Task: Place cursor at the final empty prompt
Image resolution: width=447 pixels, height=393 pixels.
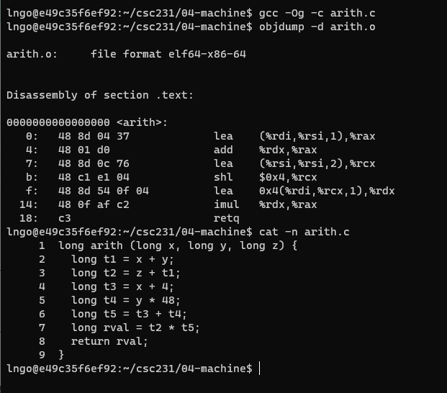Action: click(258, 368)
